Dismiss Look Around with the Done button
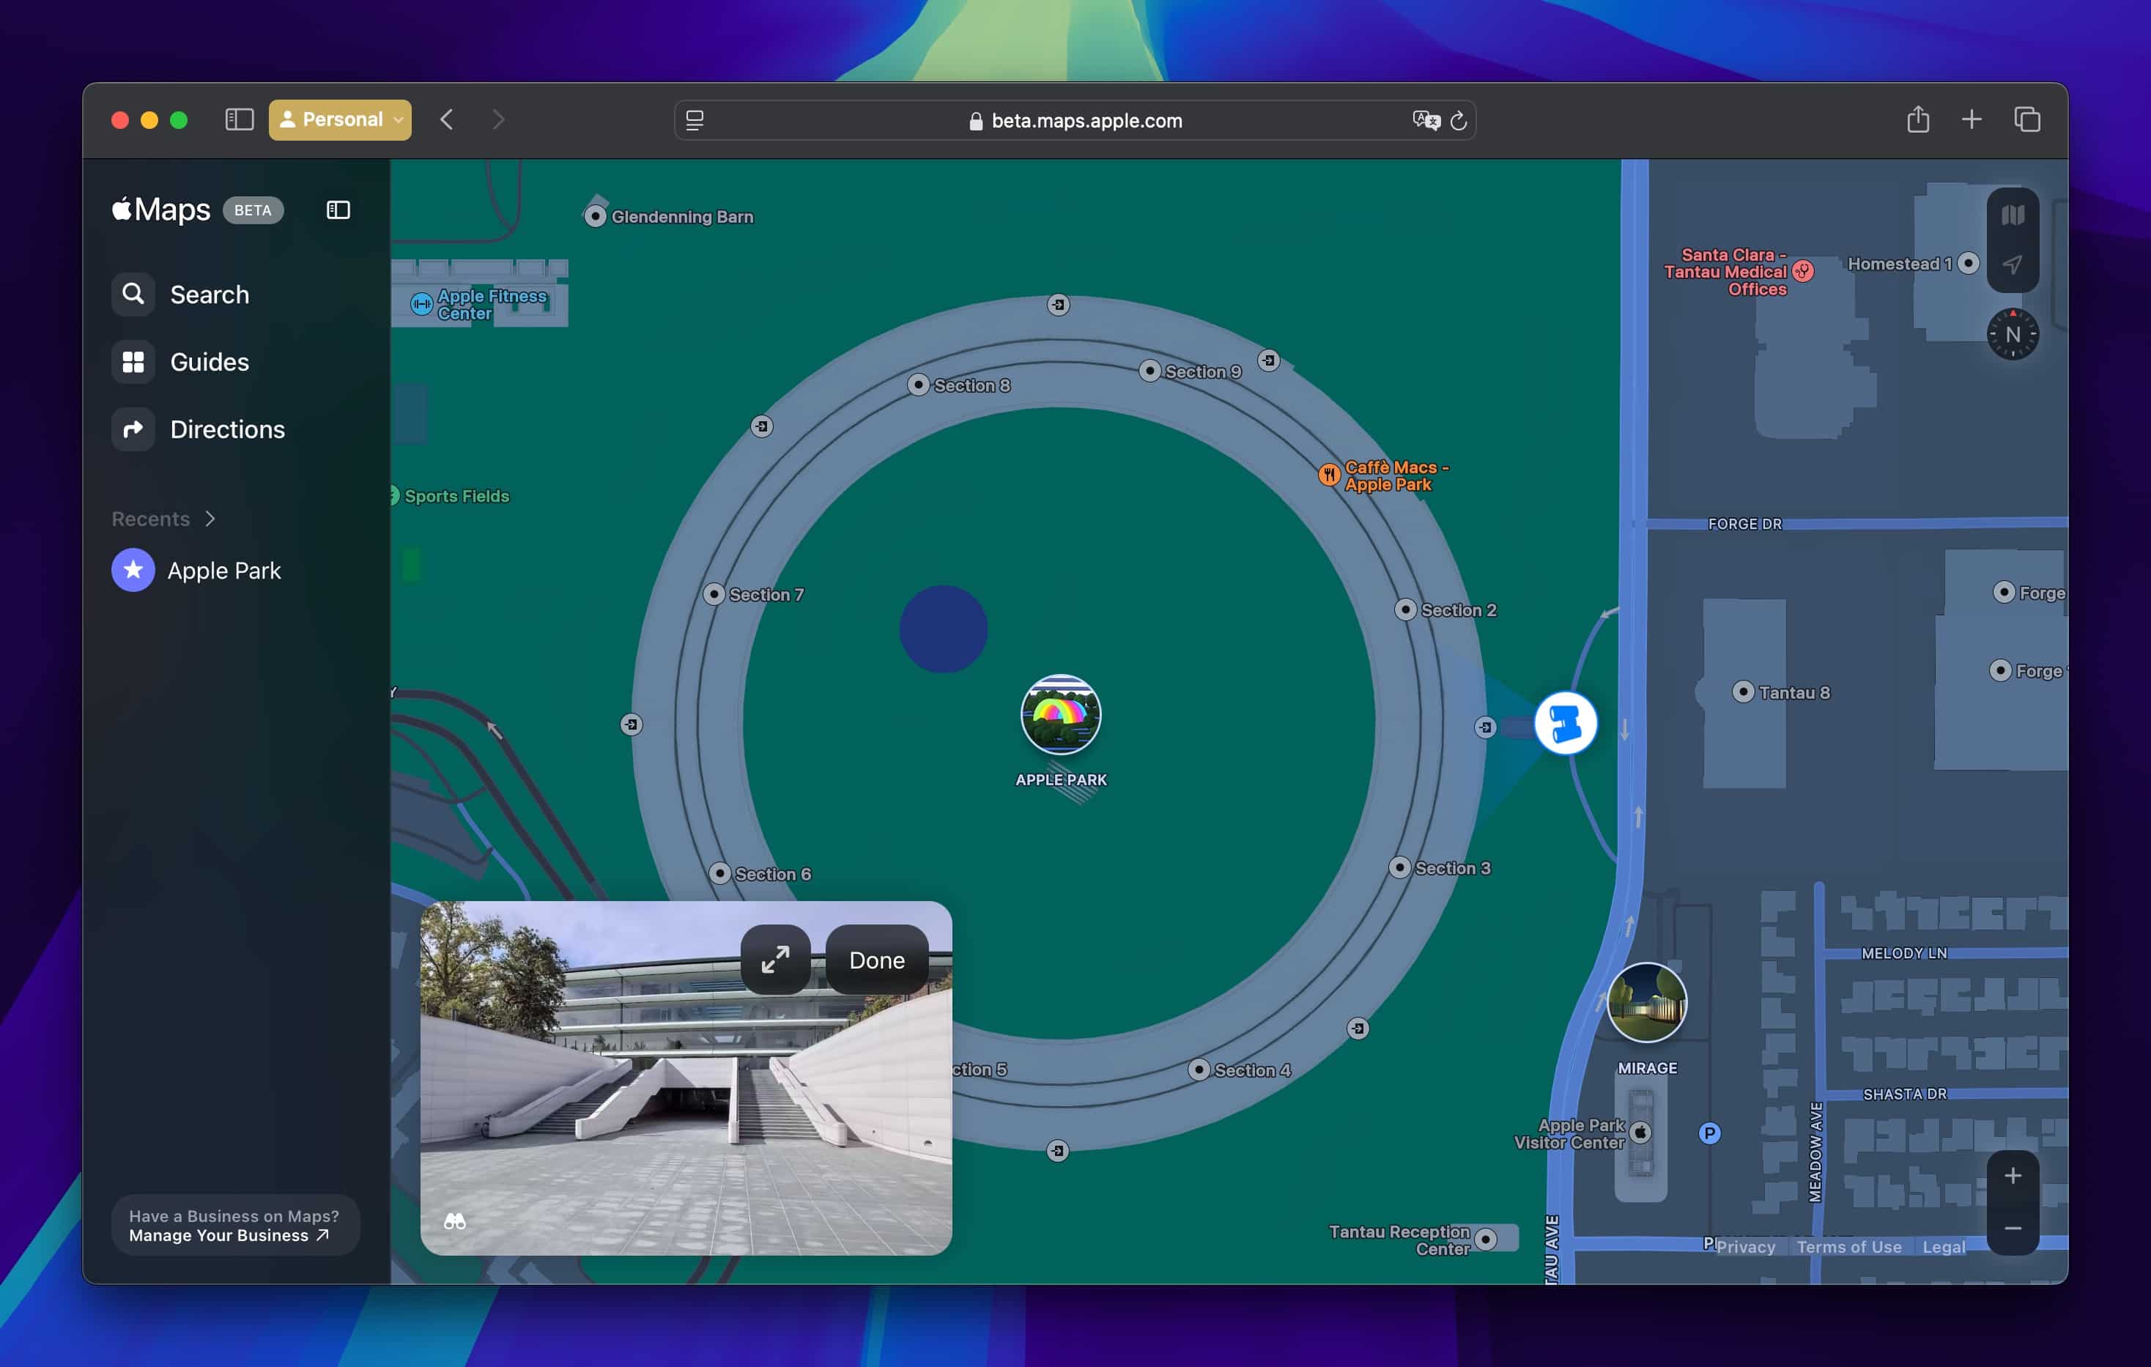The image size is (2151, 1367). (x=876, y=960)
